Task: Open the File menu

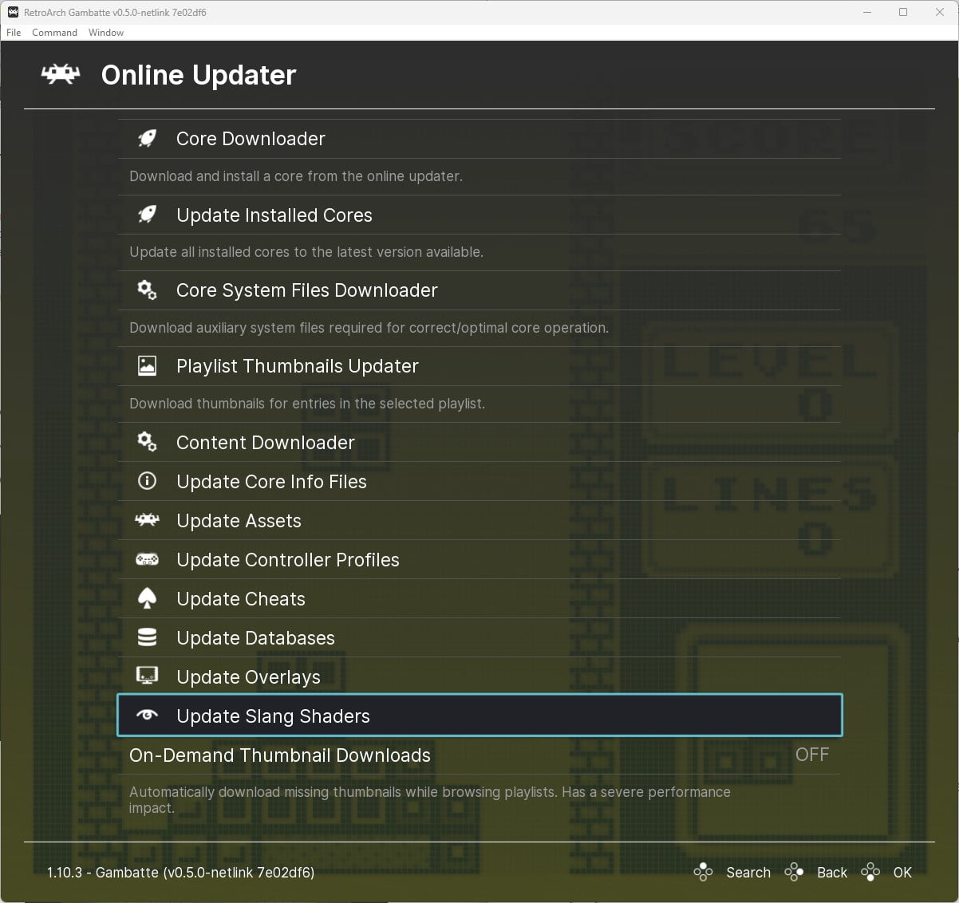Action: click(x=14, y=33)
